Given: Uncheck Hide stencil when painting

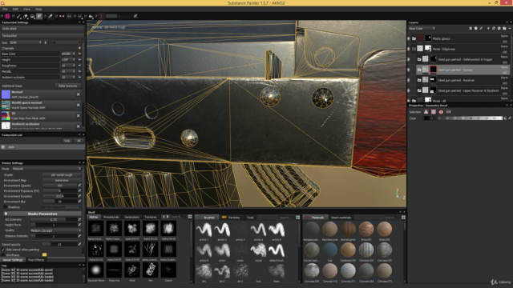Looking at the screenshot, I should tap(3, 250).
